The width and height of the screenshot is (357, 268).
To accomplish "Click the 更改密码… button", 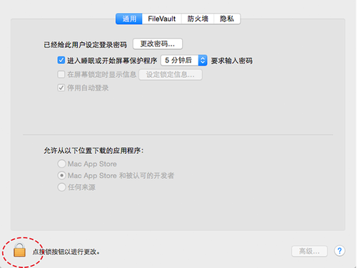I will click(158, 44).
